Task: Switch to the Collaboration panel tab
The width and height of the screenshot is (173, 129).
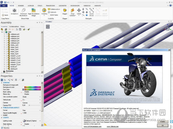Action: tap(14, 26)
